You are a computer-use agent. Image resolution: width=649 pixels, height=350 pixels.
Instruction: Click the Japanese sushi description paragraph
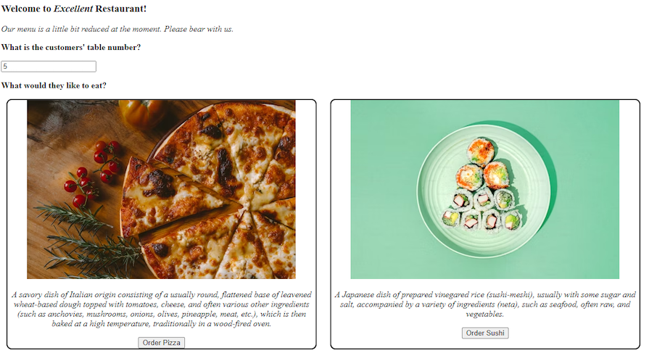tap(485, 304)
